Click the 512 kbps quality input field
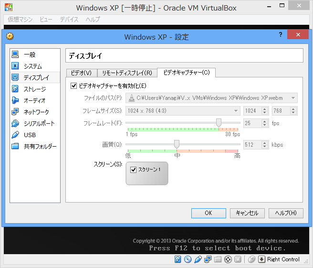 (252, 144)
